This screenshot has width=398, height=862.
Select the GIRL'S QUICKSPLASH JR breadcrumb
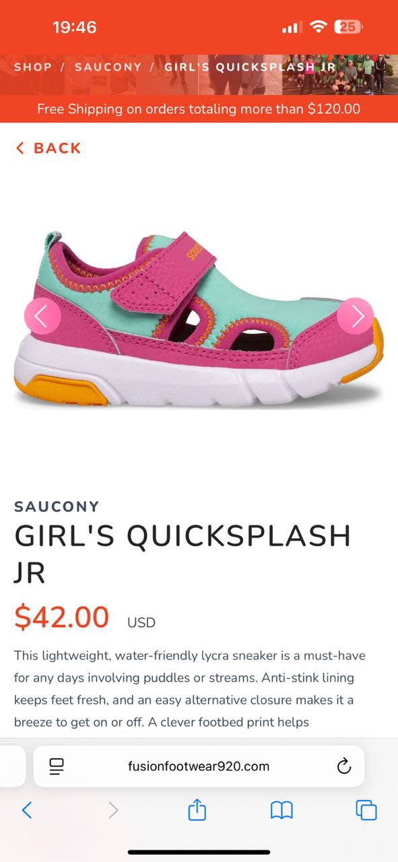250,67
